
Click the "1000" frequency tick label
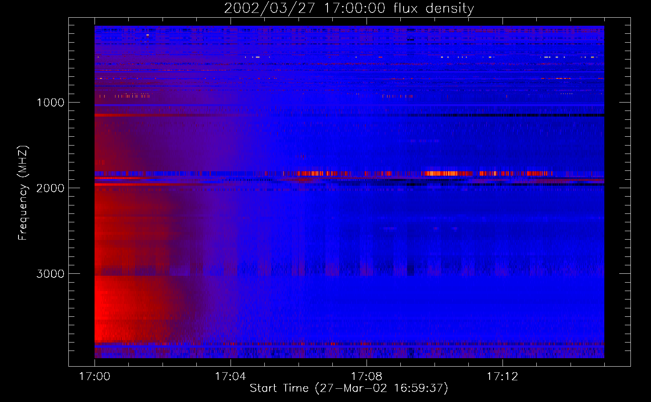50,103
